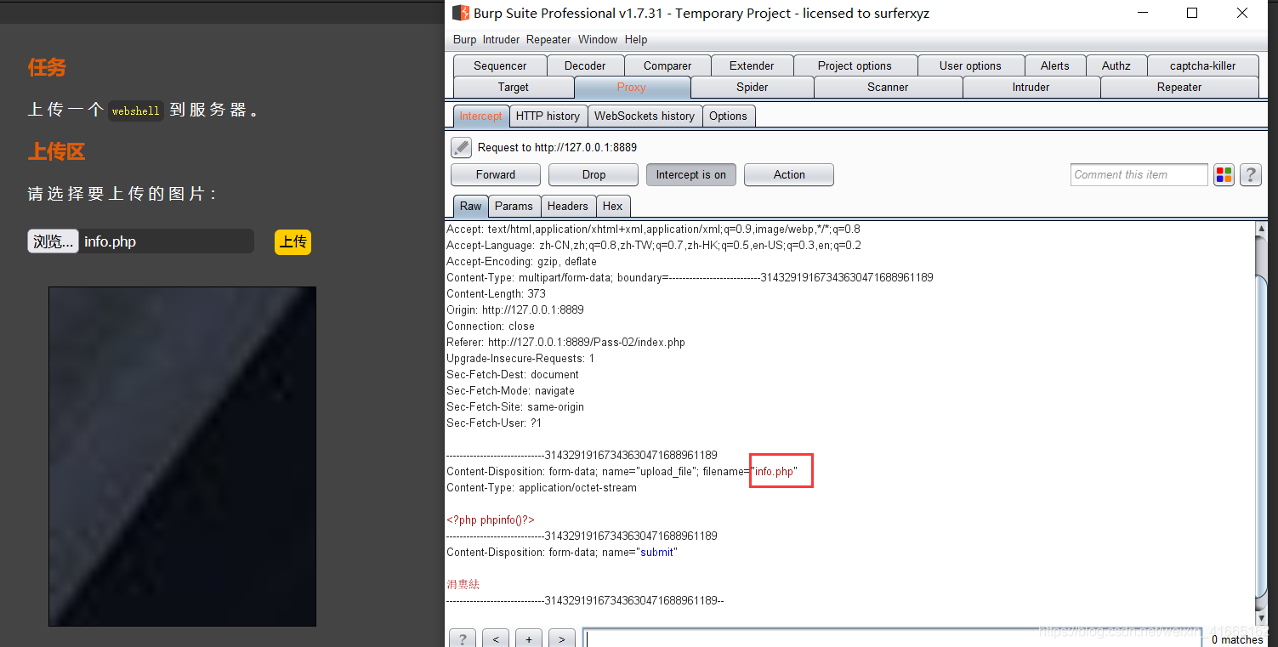Click the Comment this item field

(1139, 174)
